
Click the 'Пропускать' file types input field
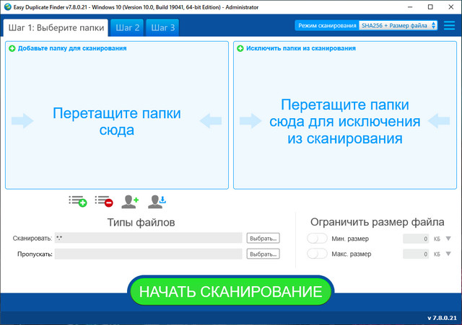click(x=148, y=254)
